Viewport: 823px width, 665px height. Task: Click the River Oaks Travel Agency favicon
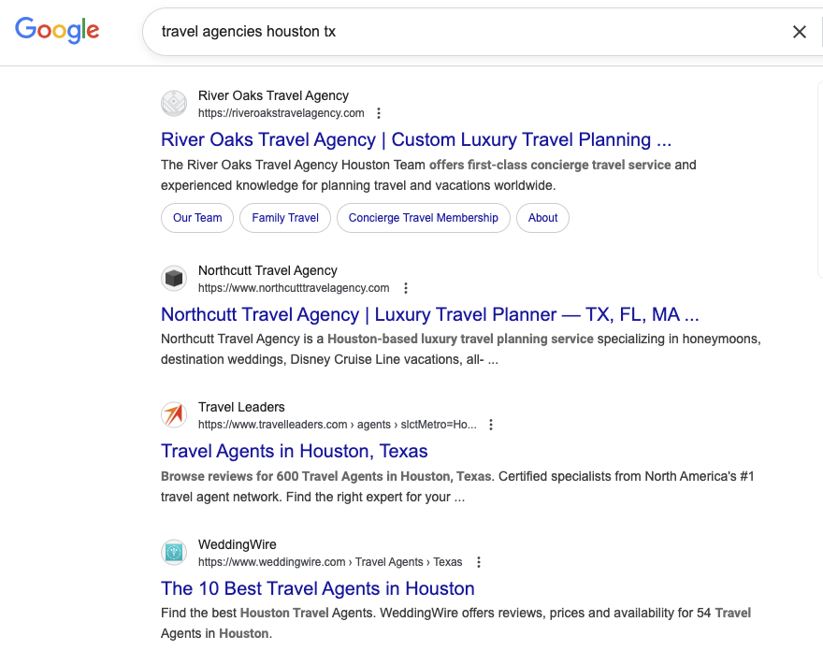(174, 103)
